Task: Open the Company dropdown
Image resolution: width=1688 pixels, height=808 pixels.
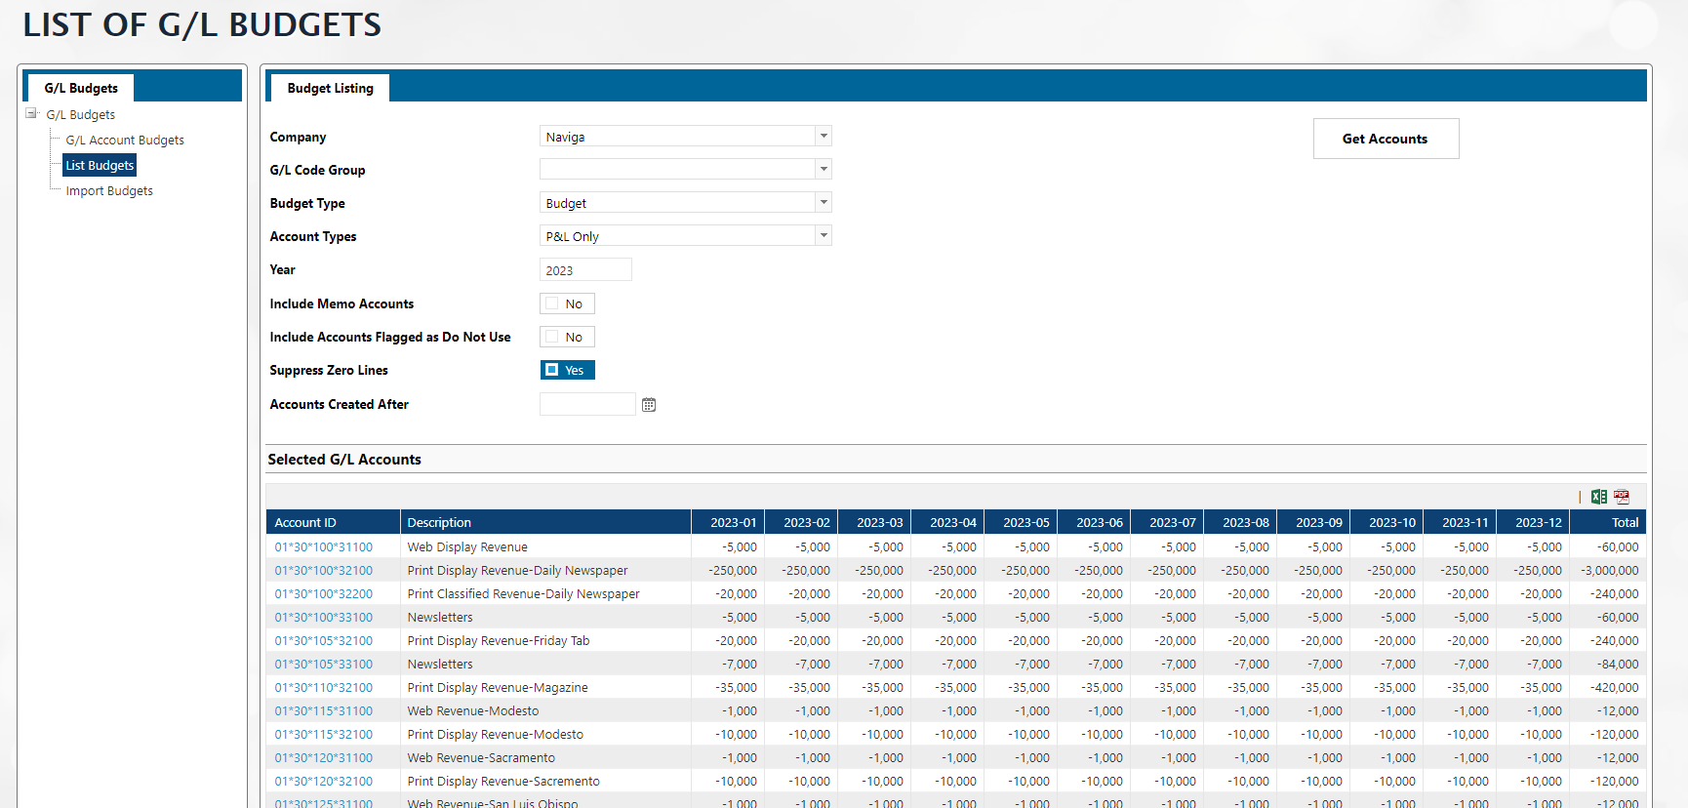Action: [x=824, y=137]
